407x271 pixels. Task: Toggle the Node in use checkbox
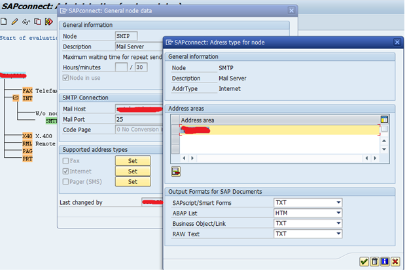point(65,78)
